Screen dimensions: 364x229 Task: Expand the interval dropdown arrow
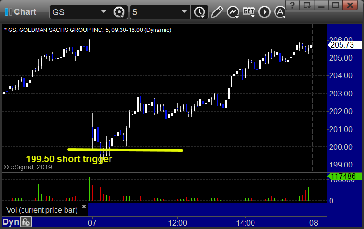[184, 12]
